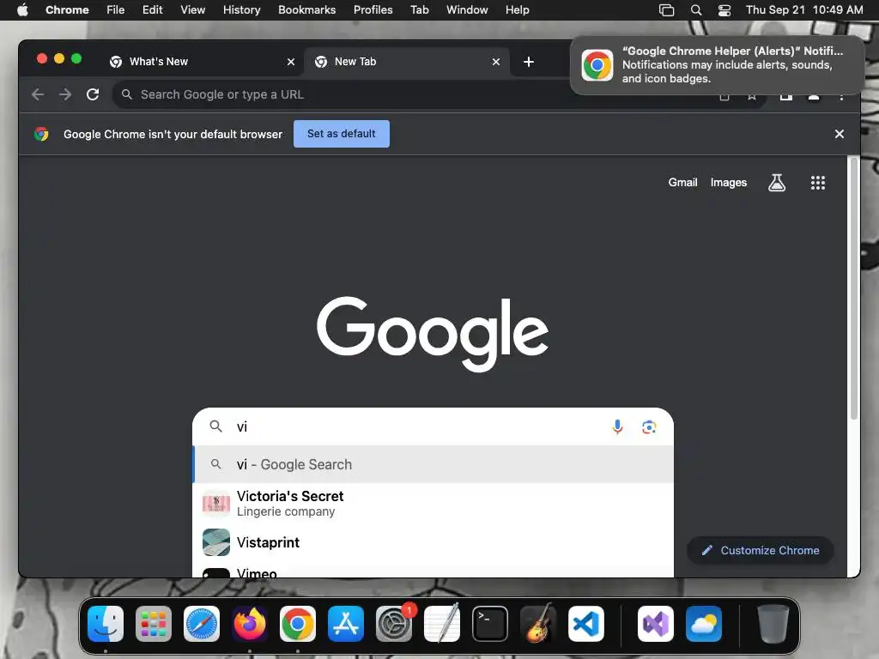Close the What's New tab
The image size is (879, 659).
(291, 62)
